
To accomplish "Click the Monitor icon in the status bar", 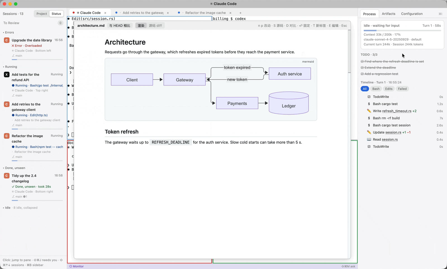I will tap(71, 266).
